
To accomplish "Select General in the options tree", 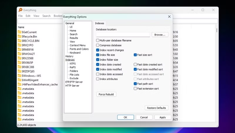I will coord(70,23).
